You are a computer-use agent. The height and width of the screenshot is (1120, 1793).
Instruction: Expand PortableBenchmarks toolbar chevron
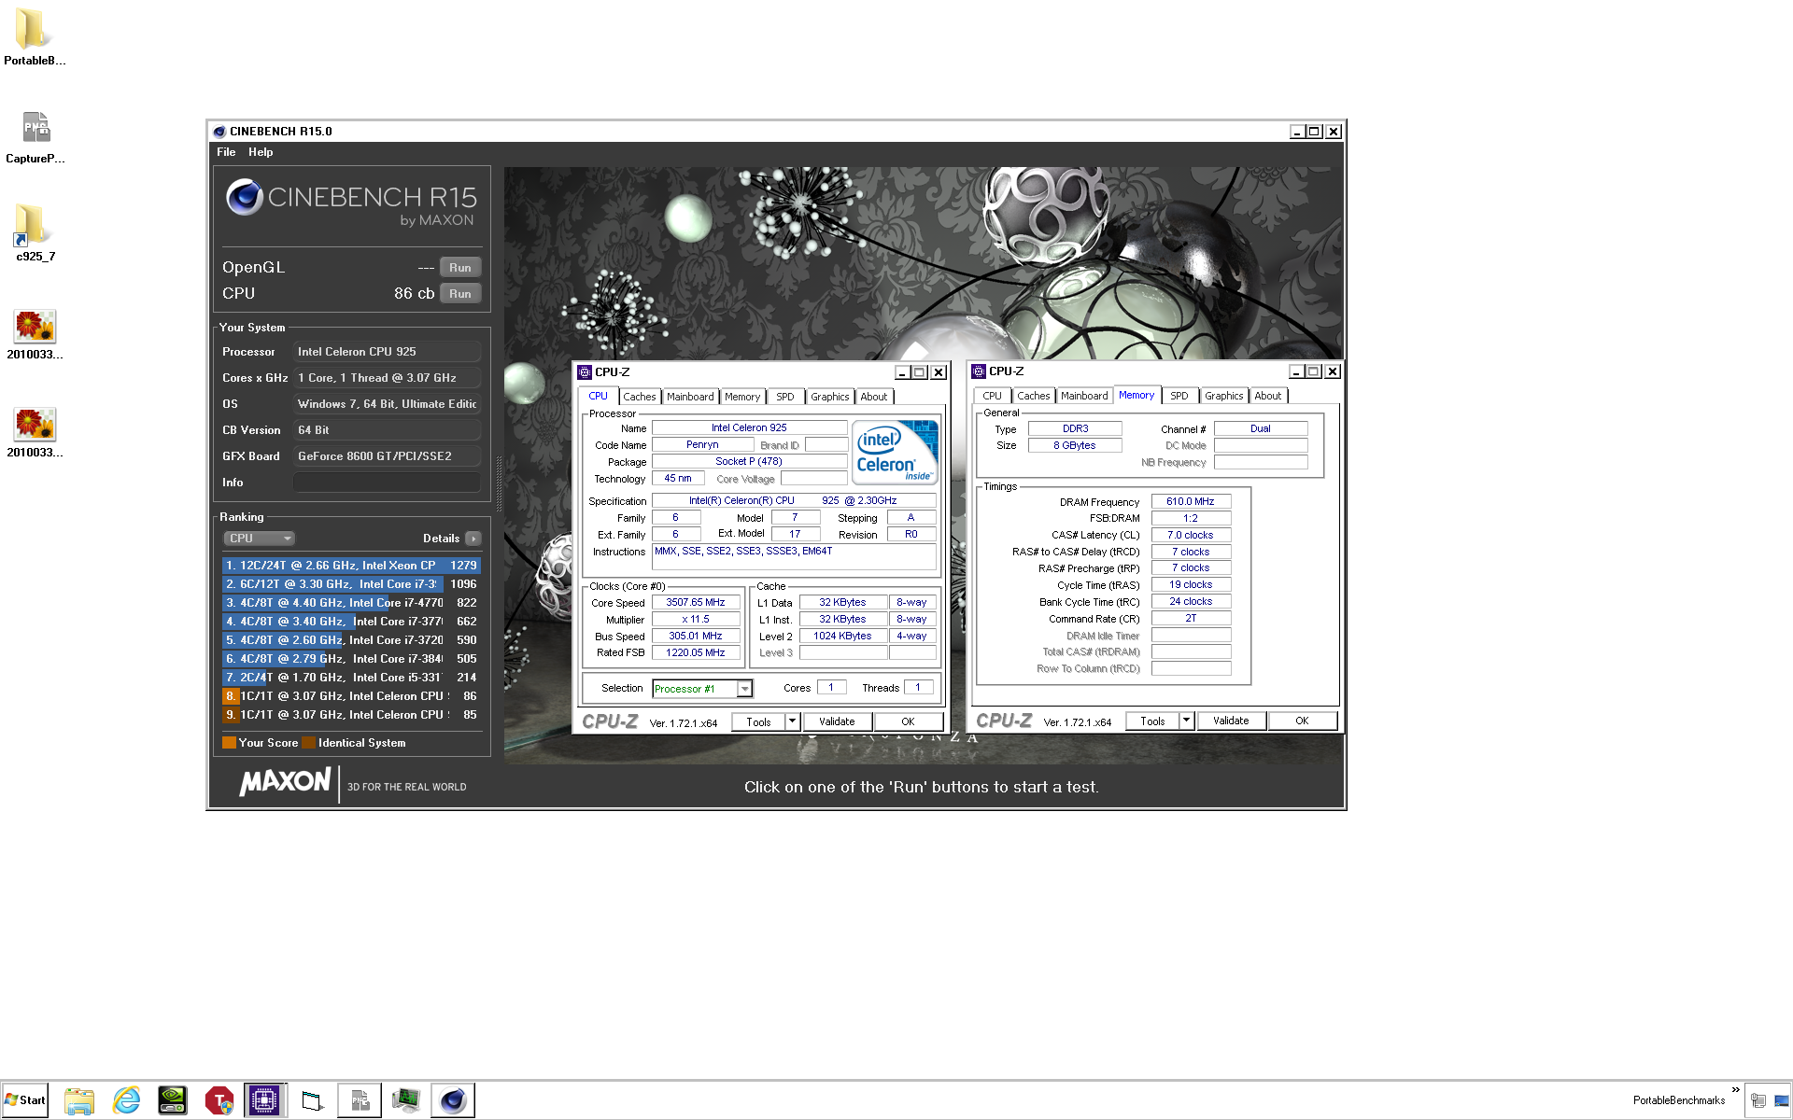coord(1736,1089)
